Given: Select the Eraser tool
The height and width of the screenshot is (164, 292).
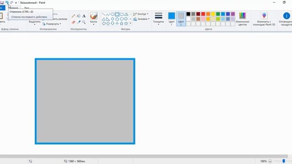Looking at the screenshot, I should (x=73, y=22).
